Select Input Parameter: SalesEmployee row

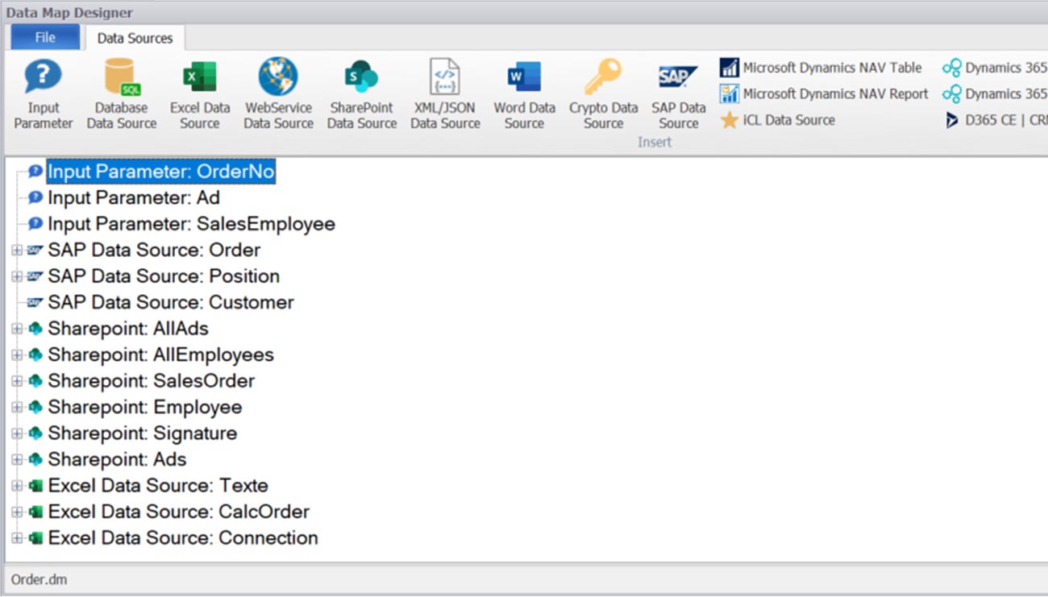[x=192, y=224]
